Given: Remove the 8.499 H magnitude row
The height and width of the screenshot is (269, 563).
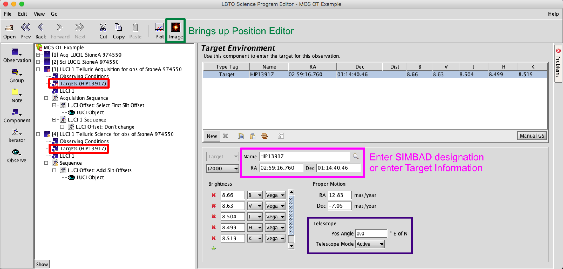Looking at the screenshot, I should (x=214, y=228).
